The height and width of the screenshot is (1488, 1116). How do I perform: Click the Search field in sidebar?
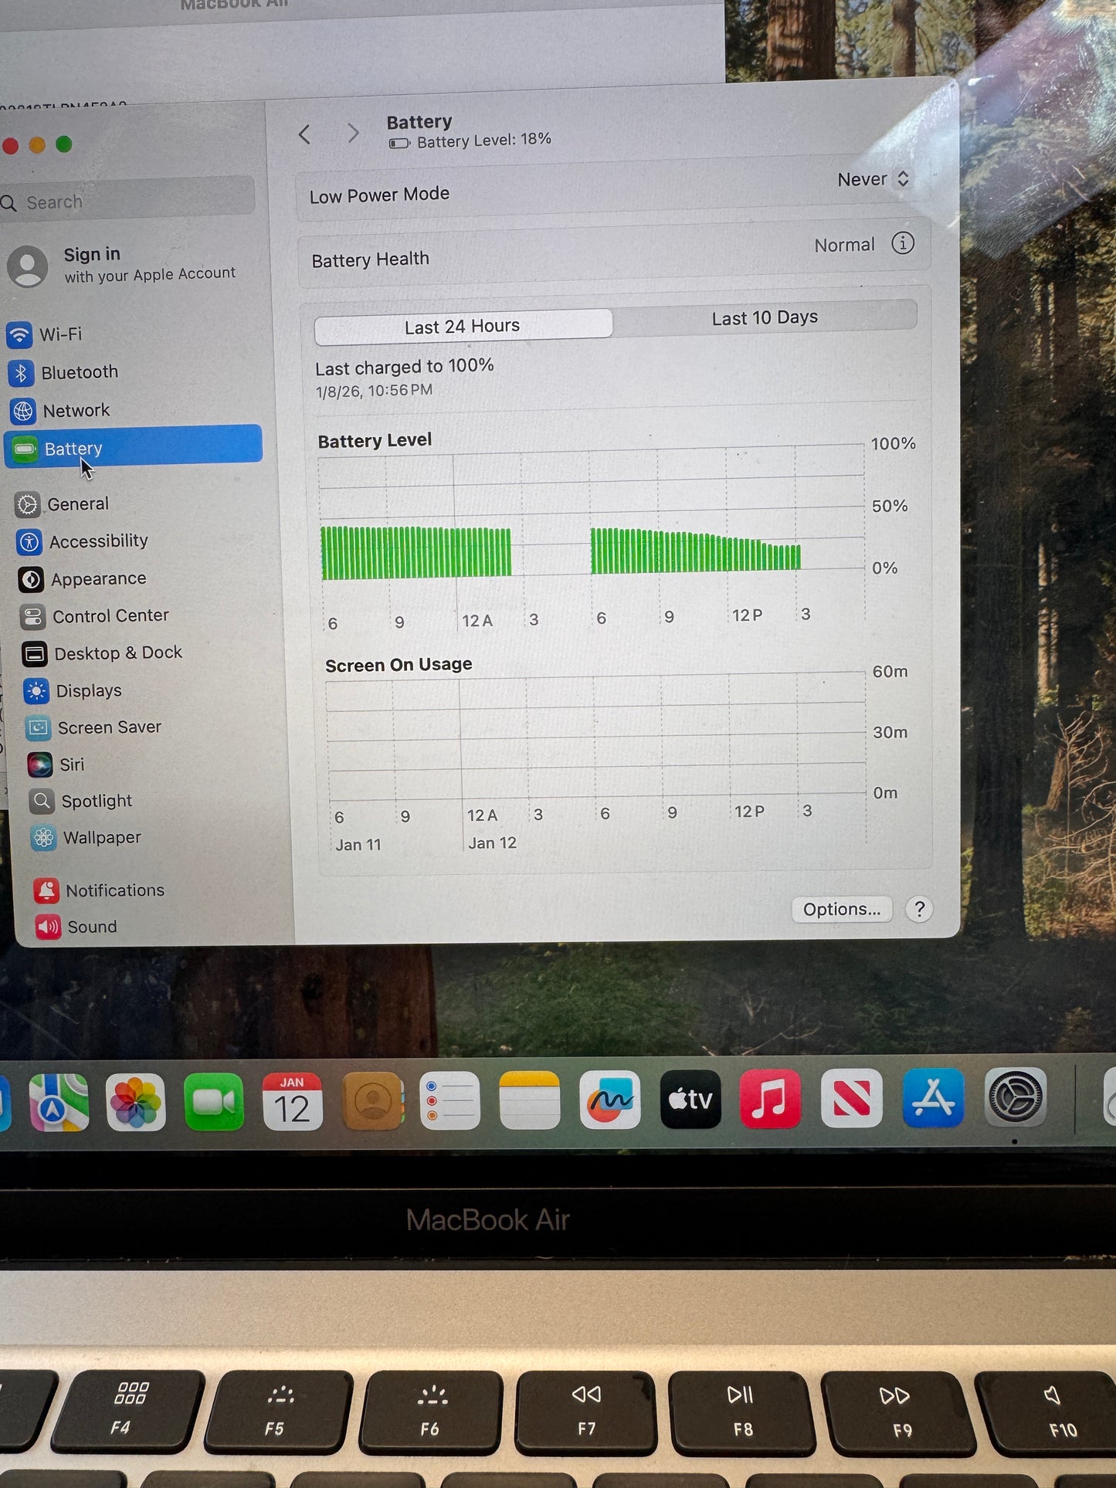(127, 200)
